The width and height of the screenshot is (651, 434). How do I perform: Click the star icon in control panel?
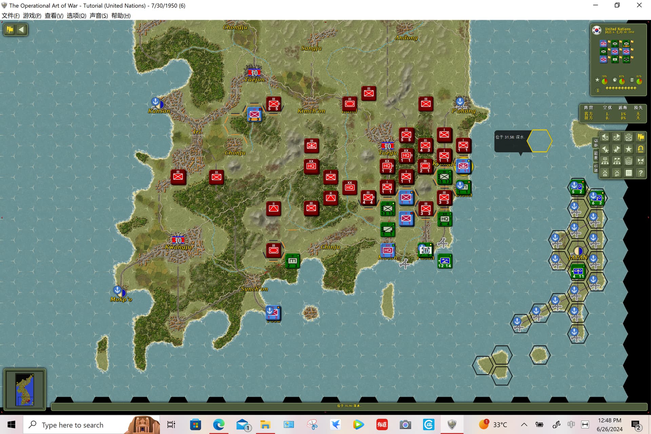pos(629,149)
